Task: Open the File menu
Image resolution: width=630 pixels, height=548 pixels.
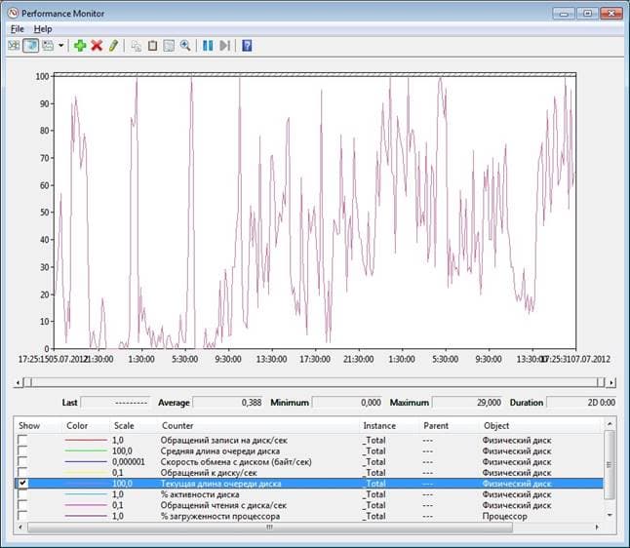Action: 17,29
